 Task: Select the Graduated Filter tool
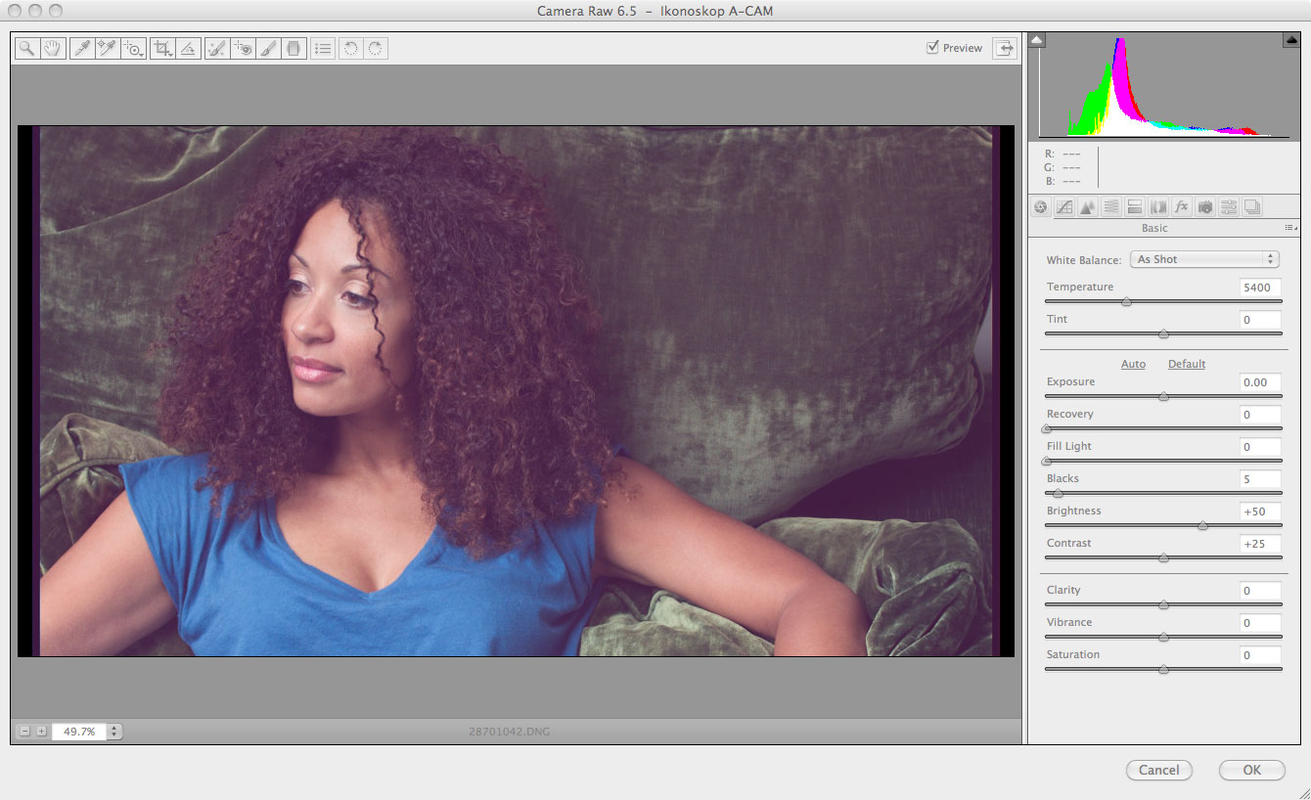click(x=294, y=48)
